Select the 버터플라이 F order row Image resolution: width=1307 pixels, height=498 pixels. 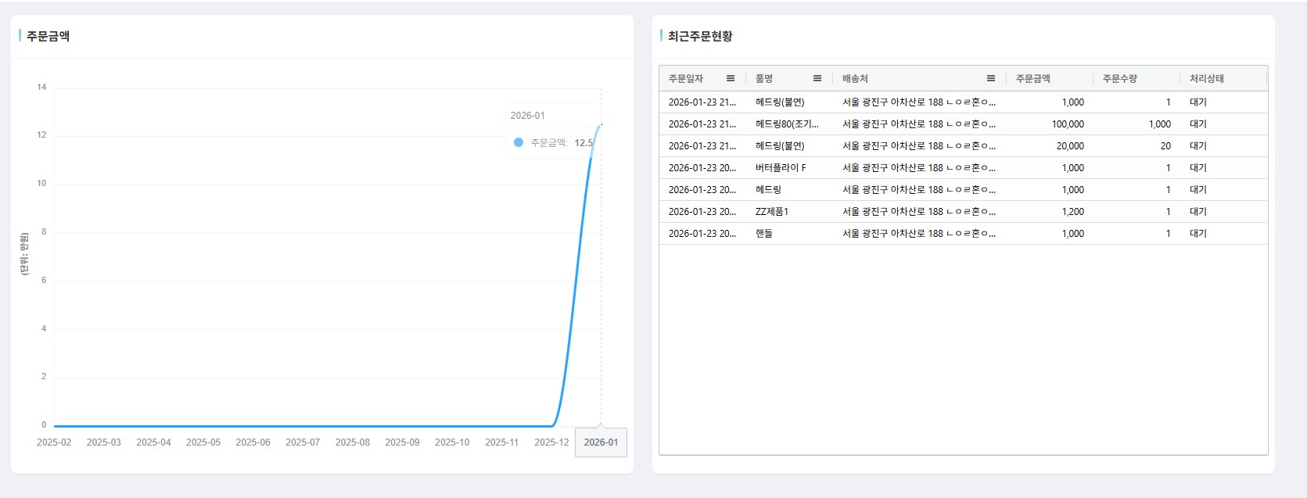tap(780, 167)
